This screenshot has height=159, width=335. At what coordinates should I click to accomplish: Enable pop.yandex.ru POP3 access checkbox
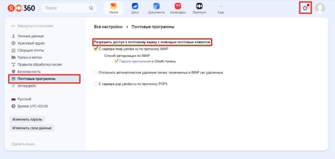[x=96, y=84]
